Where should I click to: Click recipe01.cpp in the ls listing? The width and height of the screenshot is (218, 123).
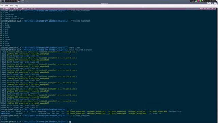point(44,114)
